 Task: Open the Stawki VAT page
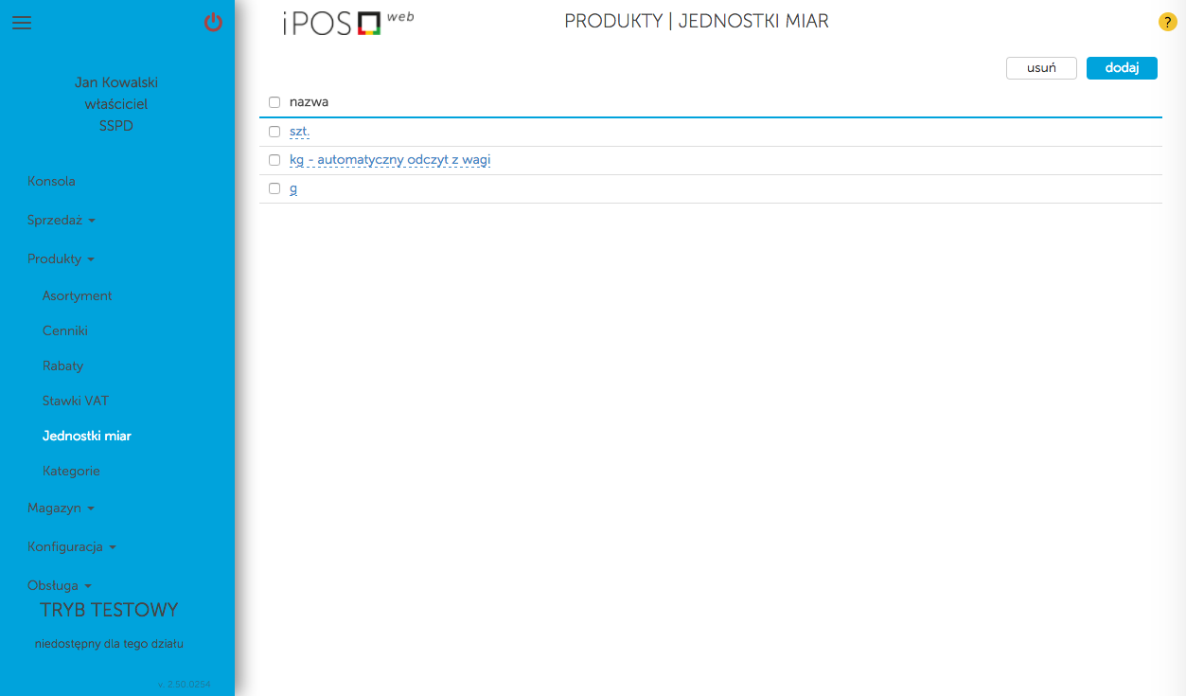tap(76, 402)
